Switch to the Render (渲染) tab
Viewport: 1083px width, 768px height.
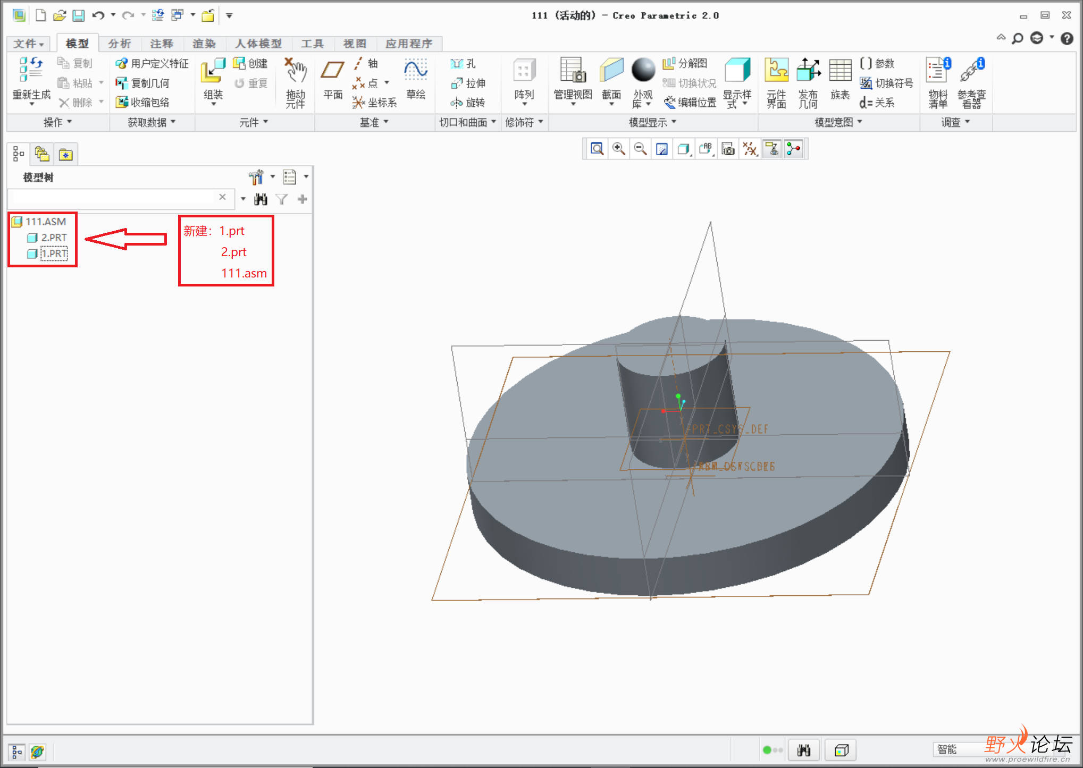point(204,44)
